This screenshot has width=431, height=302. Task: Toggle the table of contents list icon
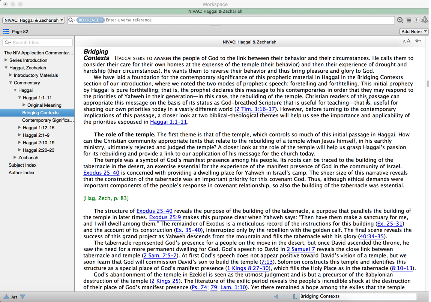point(6,31)
